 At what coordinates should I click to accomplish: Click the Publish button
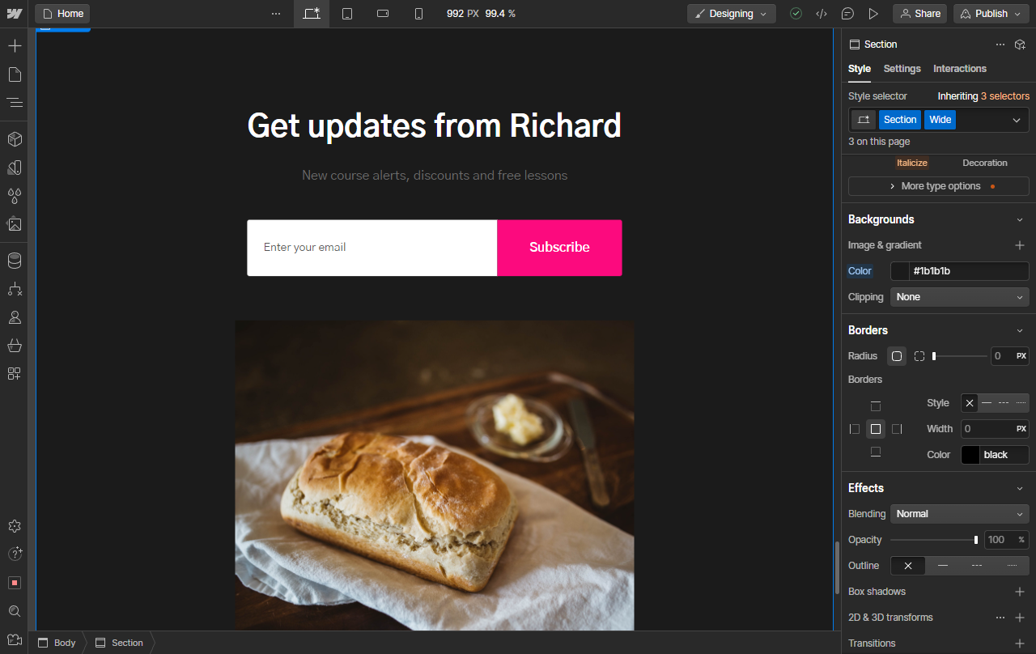click(x=991, y=14)
